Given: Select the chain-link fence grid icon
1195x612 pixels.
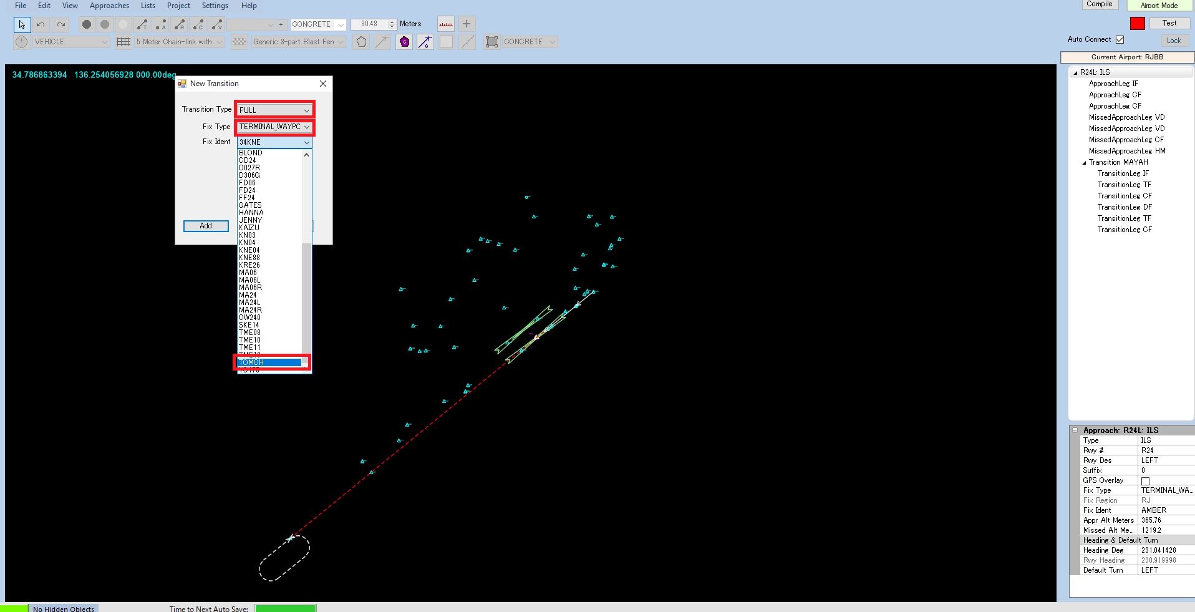Looking at the screenshot, I should (123, 42).
